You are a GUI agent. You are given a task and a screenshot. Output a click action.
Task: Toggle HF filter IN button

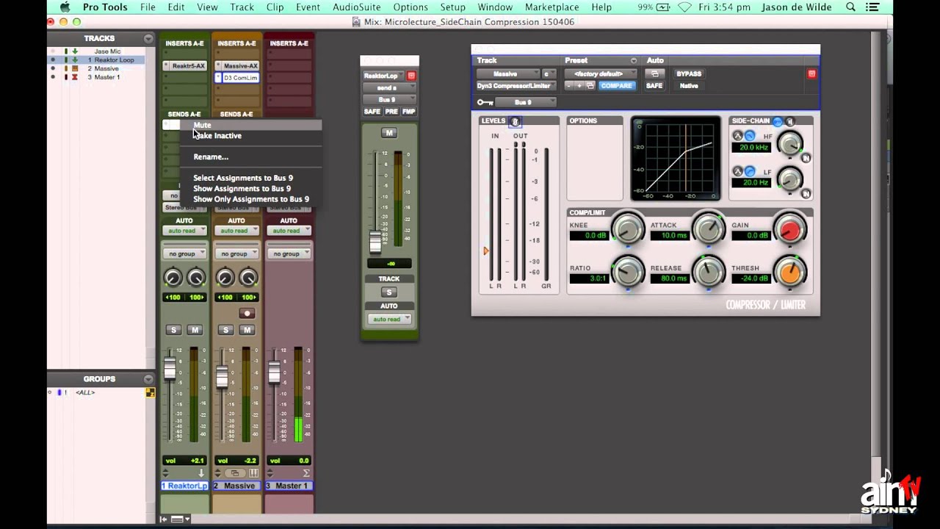806,158
